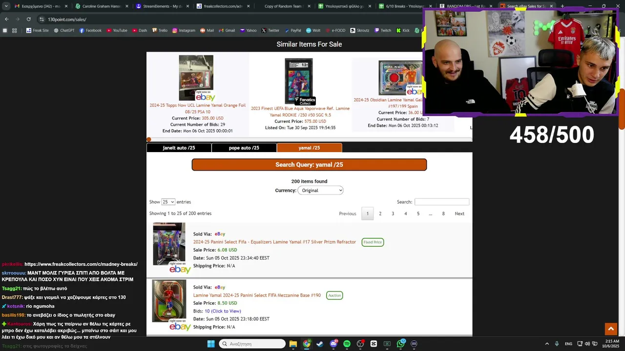625x351 pixels.
Task: Switch to the janelt auto /25 tab
Action: click(179, 148)
